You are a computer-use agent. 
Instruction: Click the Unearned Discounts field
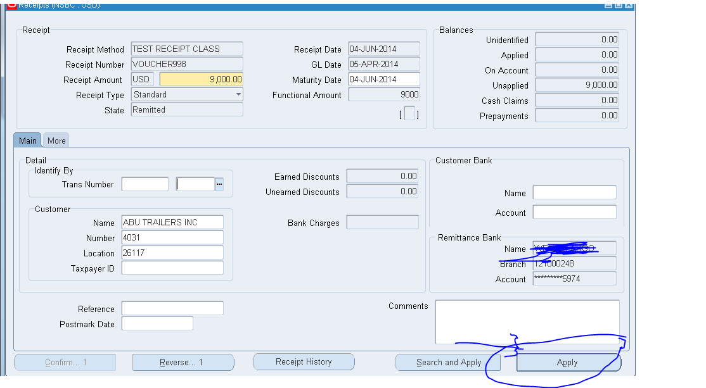(x=382, y=192)
